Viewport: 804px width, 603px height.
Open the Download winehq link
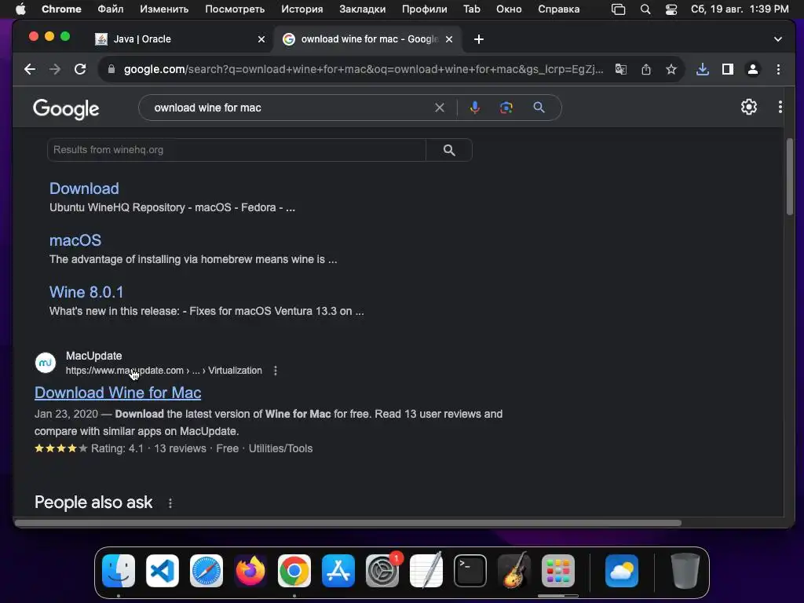pyautogui.click(x=84, y=188)
